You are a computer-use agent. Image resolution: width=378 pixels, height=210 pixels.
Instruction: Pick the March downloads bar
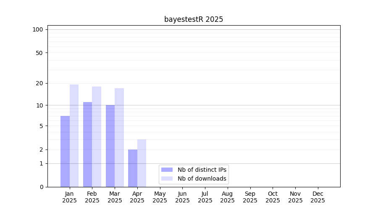pos(119,137)
